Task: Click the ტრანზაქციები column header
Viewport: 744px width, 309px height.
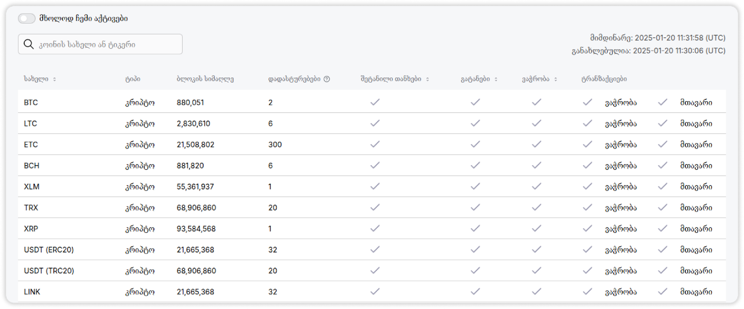Action: [604, 79]
